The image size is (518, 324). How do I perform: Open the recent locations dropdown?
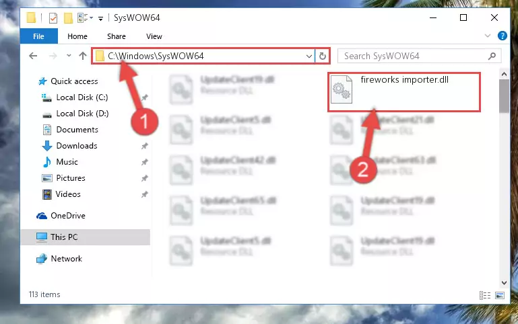click(69, 56)
